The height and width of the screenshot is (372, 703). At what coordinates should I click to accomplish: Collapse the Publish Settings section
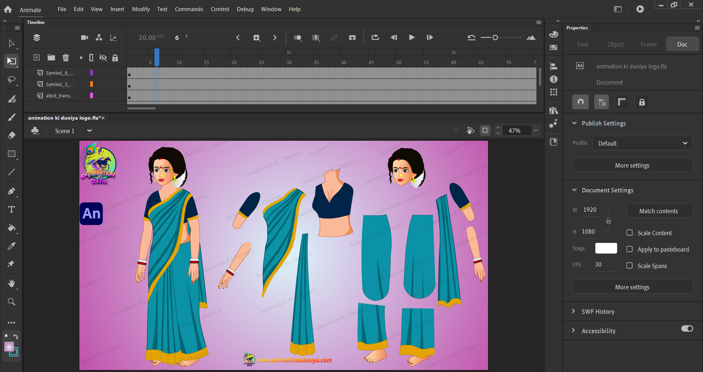click(574, 123)
